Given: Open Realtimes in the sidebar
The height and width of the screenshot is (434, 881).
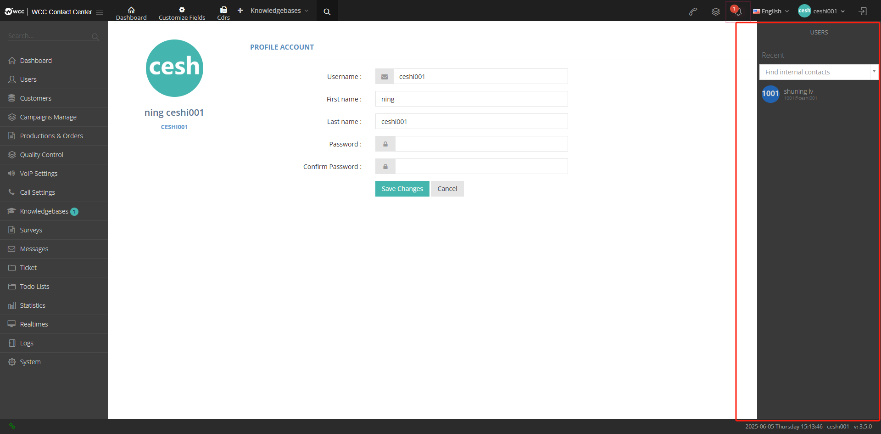Looking at the screenshot, I should point(54,324).
